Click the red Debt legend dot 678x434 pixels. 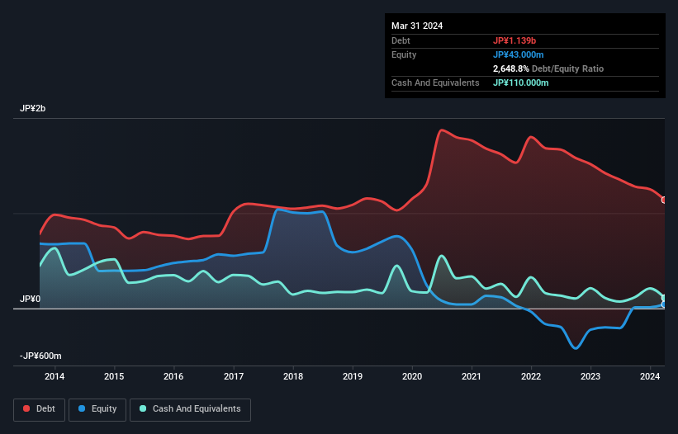(x=26, y=408)
